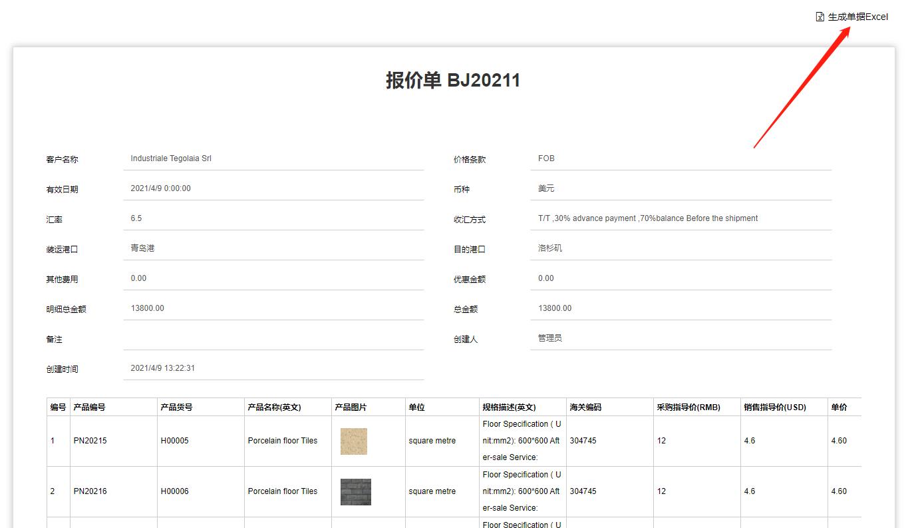Click the Excel file icon at top right
912x528 pixels.
click(820, 17)
